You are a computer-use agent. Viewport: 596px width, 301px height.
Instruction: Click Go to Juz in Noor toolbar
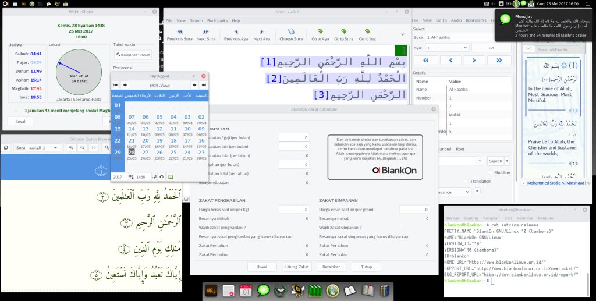tap(367, 34)
